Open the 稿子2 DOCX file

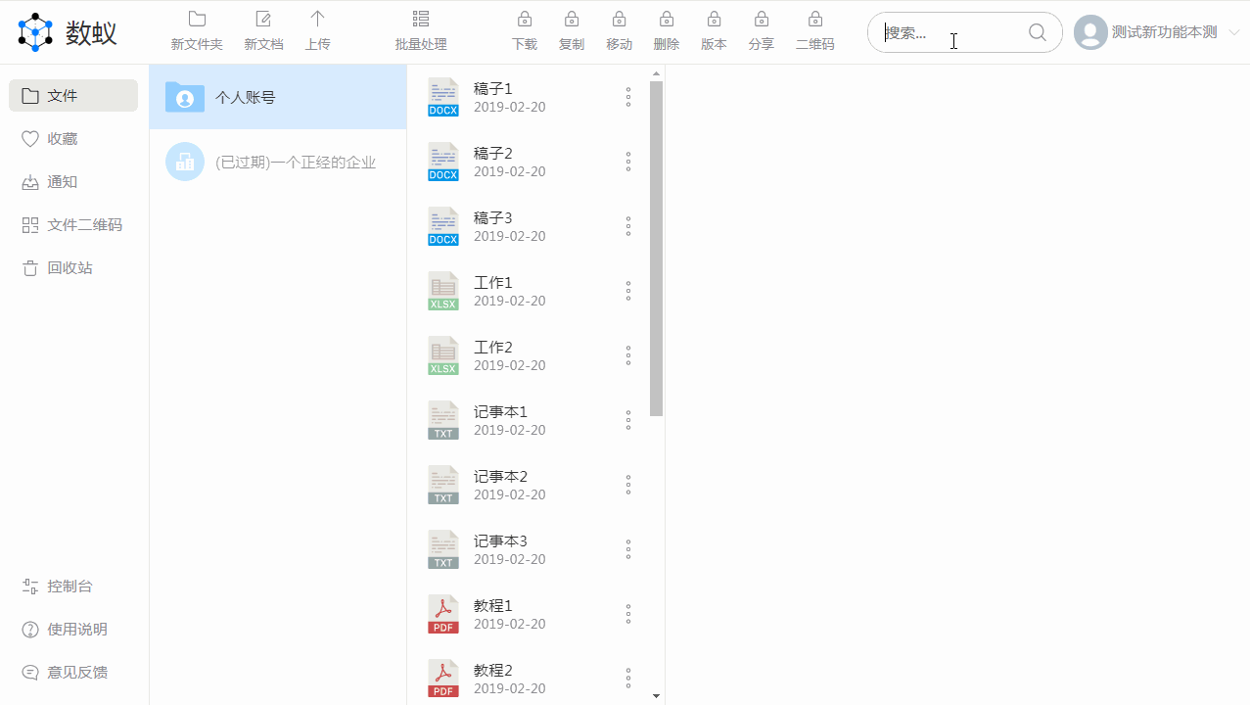[x=529, y=162]
